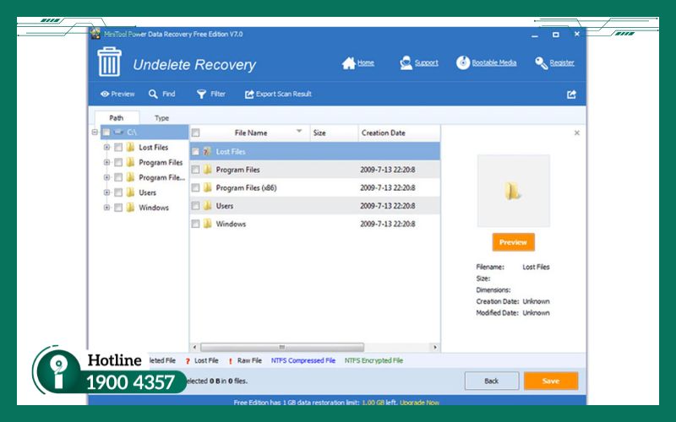Click the Export Scan Result icon
This screenshot has height=422, width=676.
click(249, 95)
